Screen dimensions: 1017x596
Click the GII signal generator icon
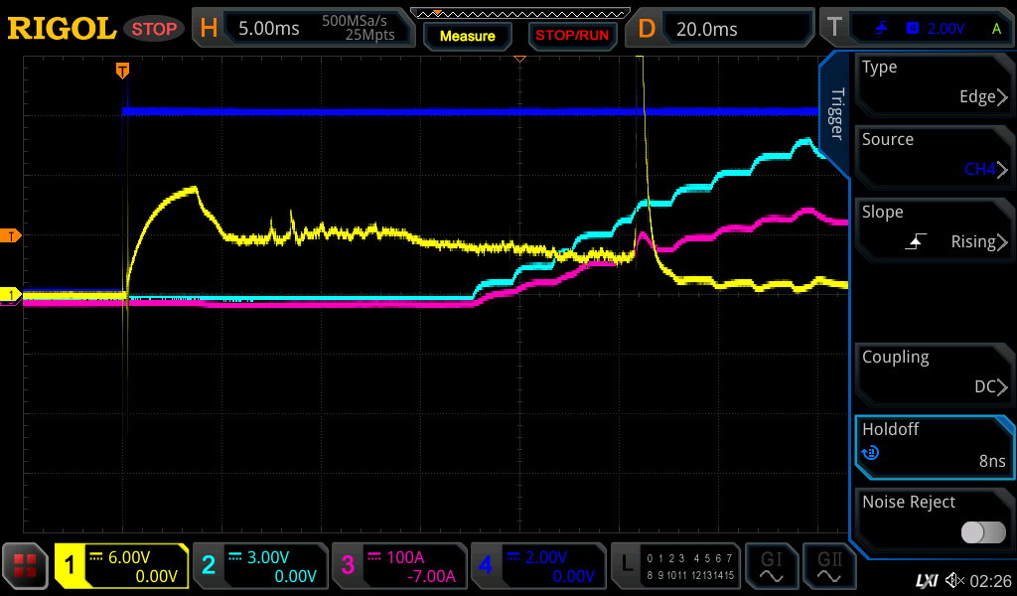(828, 566)
